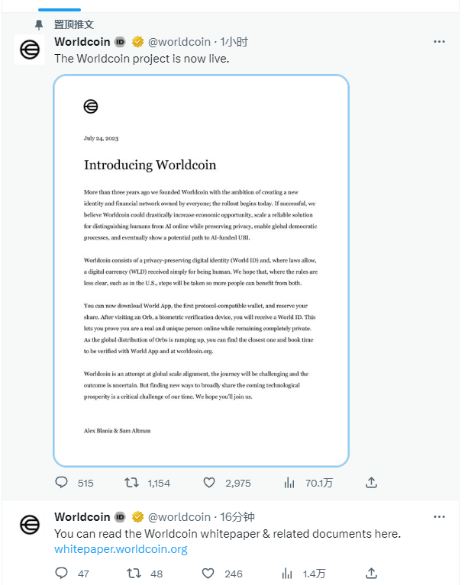468x585 pixels.
Task: Share the pinned Worldcoin tweet
Action: point(371,483)
